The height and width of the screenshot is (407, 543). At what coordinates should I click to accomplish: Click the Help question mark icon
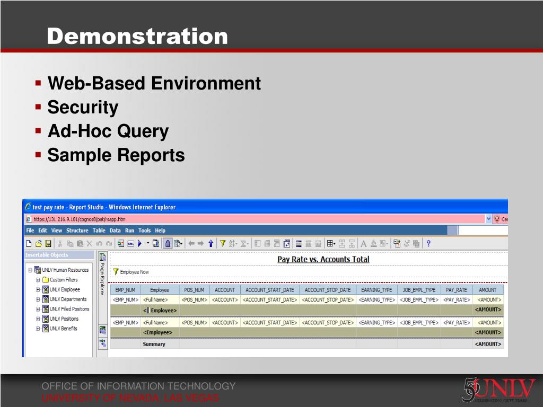(x=428, y=244)
